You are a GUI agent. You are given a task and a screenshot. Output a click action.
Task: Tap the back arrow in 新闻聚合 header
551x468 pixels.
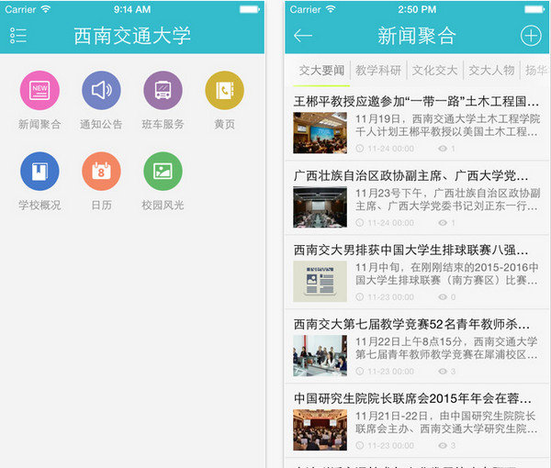[x=302, y=36]
